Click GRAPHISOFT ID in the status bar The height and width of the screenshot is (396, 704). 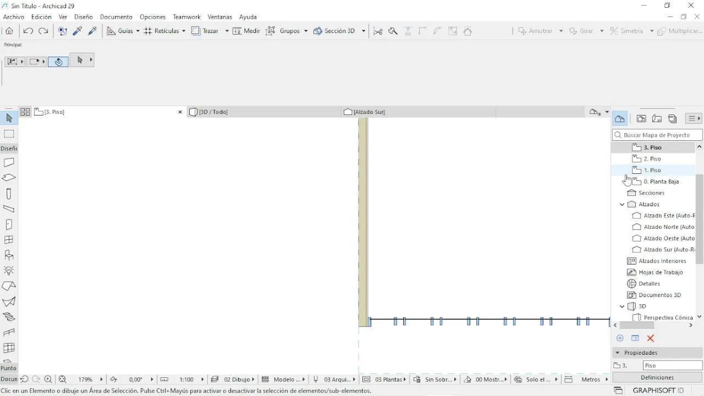pyautogui.click(x=658, y=391)
